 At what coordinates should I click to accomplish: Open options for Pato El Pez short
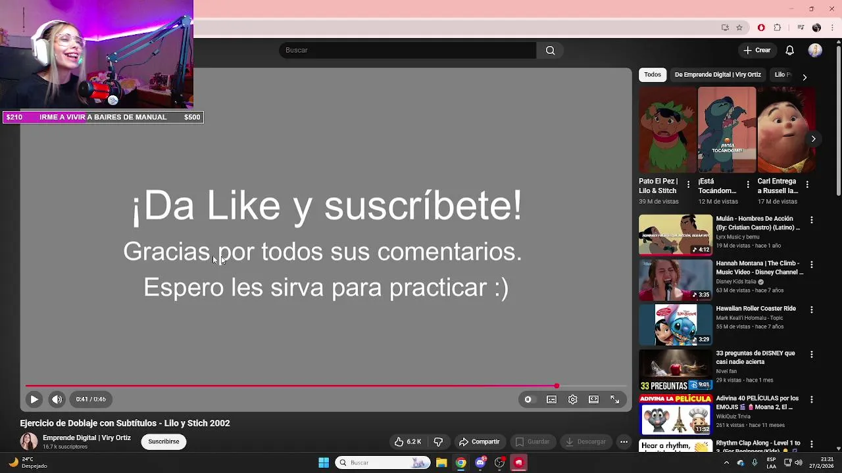point(689,185)
